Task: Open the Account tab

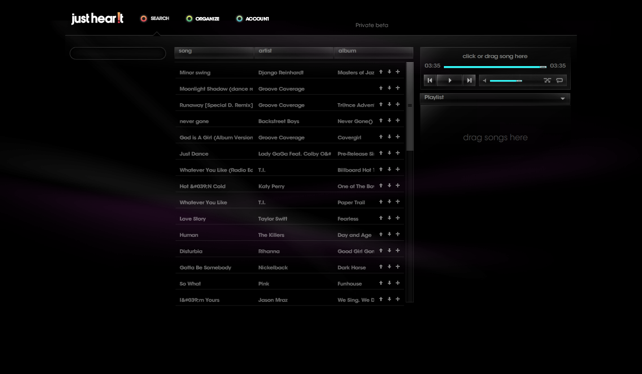Action: (x=253, y=19)
